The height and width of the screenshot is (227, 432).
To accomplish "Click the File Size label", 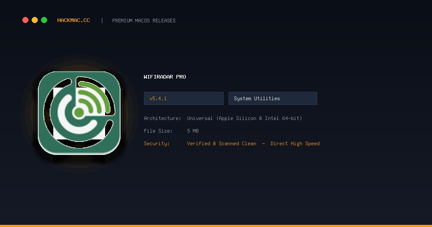I will tap(158, 131).
